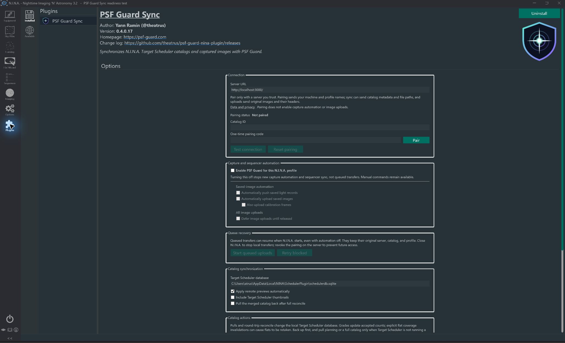Click the info circle icon

pos(16,330)
